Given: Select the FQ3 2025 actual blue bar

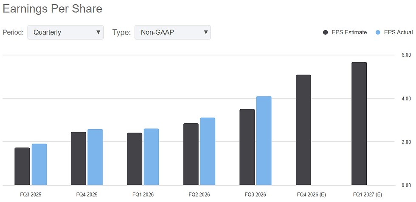Looking at the screenshot, I should 39,164.
